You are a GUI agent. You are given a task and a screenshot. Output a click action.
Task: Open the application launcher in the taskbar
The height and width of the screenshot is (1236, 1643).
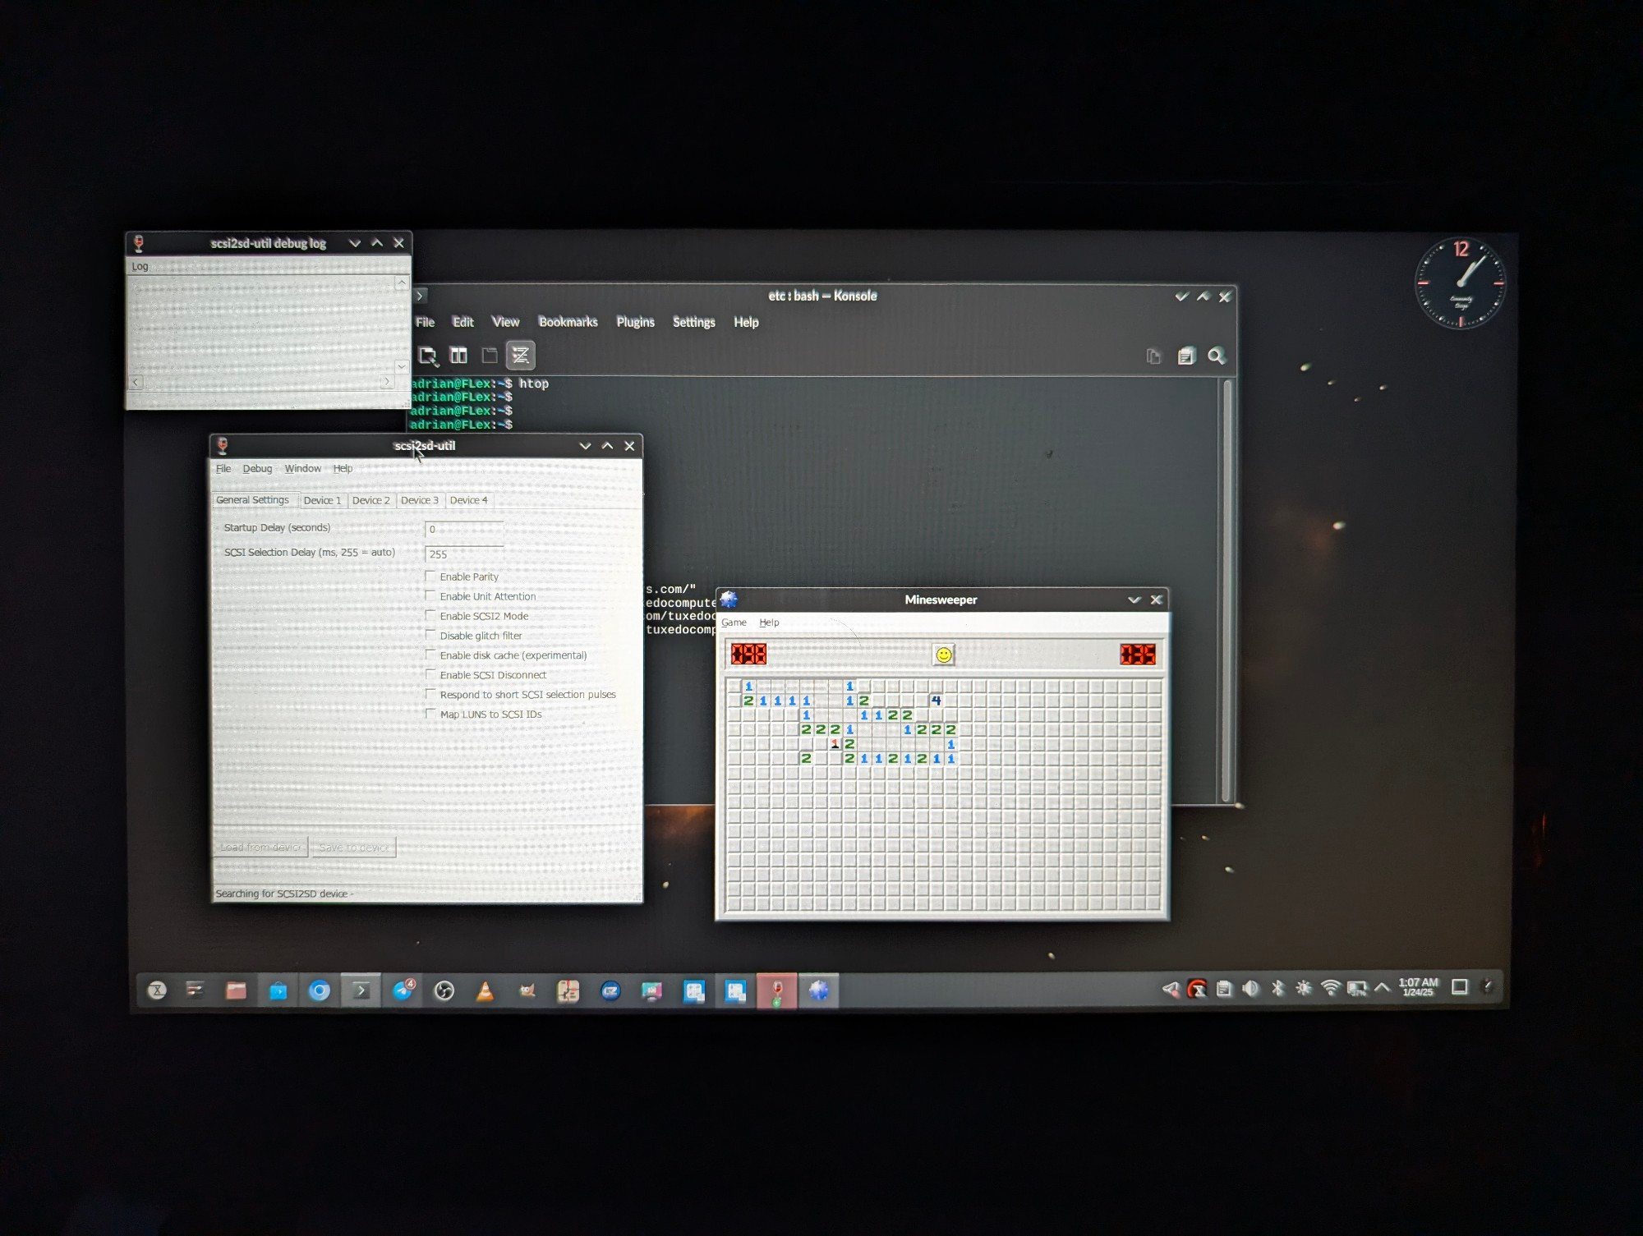(157, 990)
